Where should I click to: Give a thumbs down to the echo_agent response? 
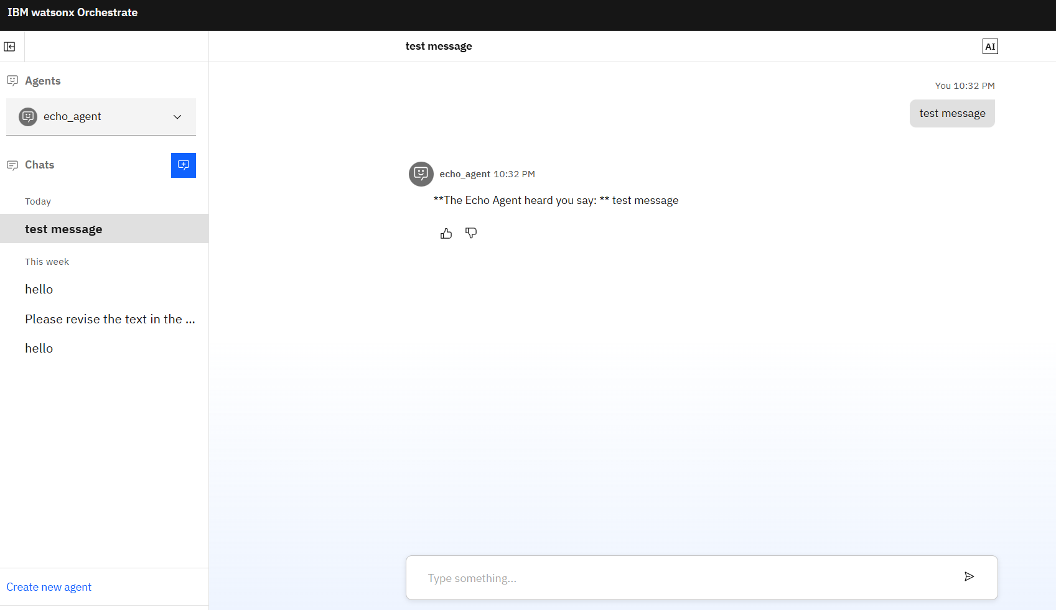tap(471, 233)
